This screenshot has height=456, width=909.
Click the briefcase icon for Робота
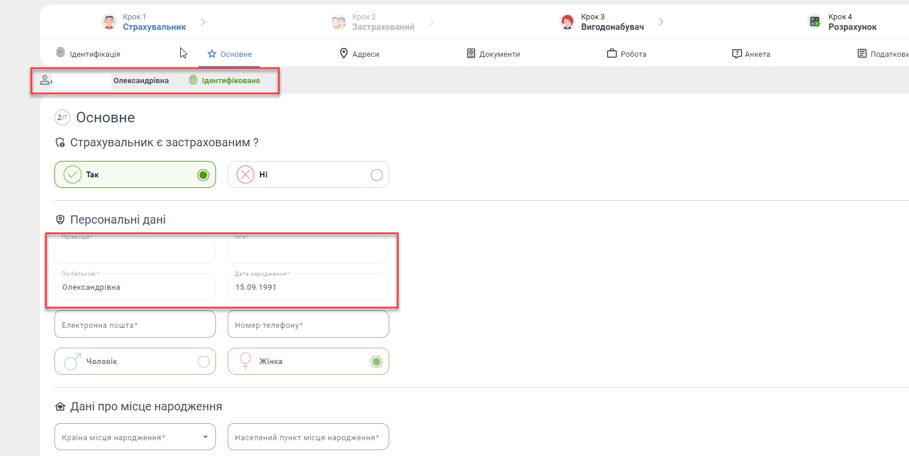(x=612, y=54)
